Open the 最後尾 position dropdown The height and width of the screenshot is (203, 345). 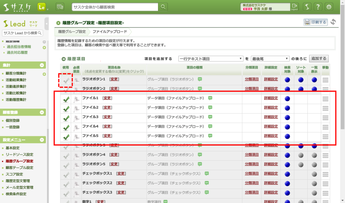270,59
